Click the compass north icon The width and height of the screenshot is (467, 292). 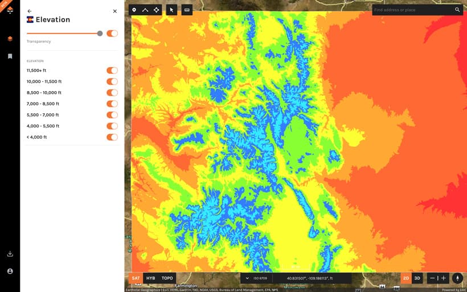click(457, 278)
